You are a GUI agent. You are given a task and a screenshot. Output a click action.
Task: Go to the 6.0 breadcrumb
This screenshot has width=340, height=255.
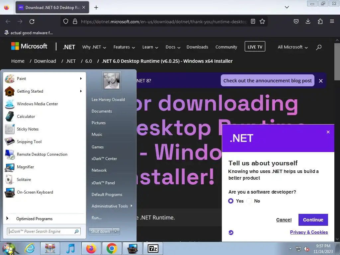pos(88,61)
